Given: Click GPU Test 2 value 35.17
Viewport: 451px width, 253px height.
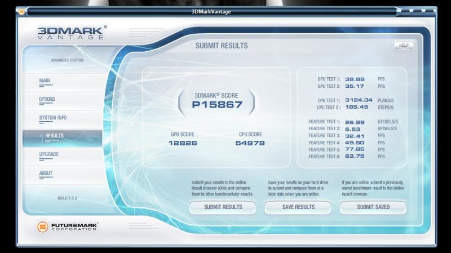Looking at the screenshot, I should [355, 86].
